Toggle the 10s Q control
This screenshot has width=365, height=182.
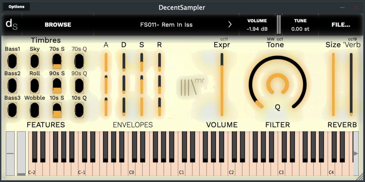pyautogui.click(x=79, y=110)
